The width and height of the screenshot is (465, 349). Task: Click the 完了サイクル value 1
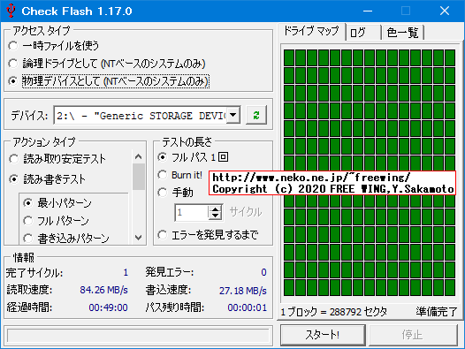126,272
